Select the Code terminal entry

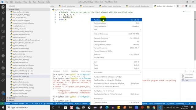pos(188,80)
